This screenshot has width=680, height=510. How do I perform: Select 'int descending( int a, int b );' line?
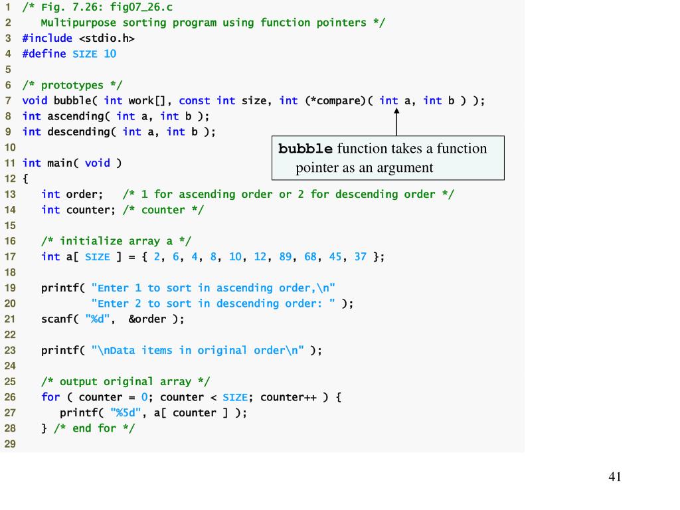119,132
